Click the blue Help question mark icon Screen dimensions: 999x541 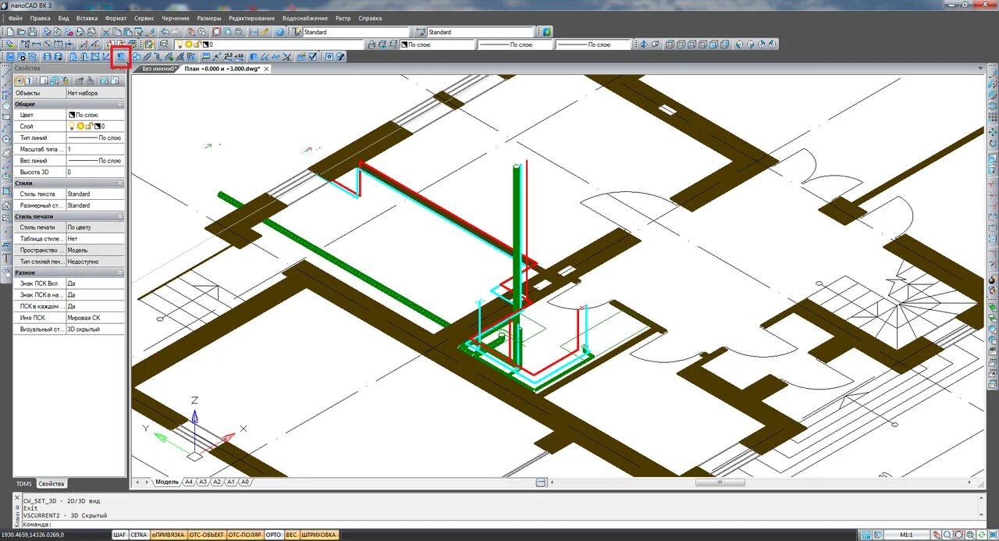(279, 32)
